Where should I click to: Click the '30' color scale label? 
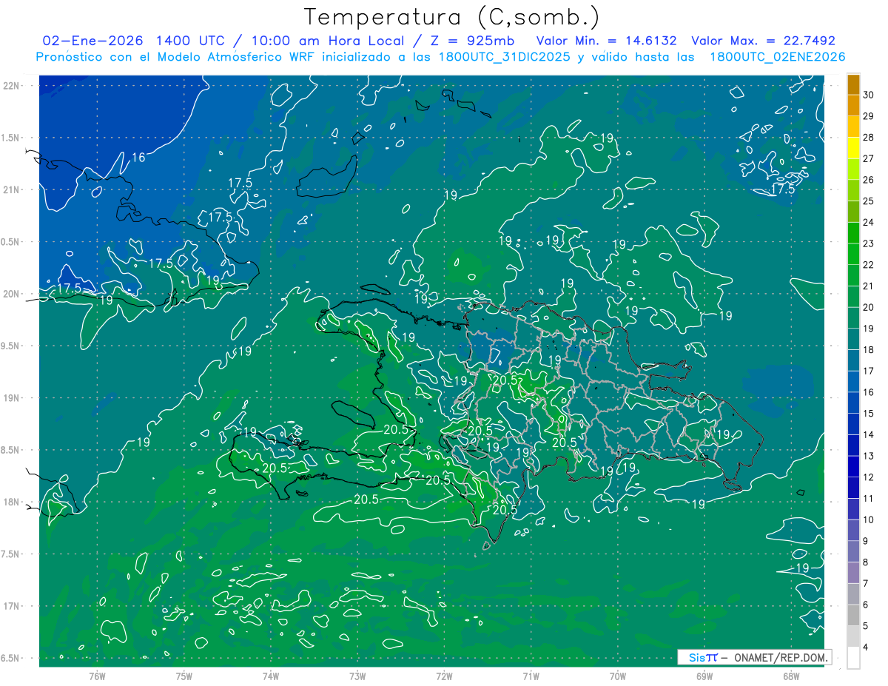pos(869,95)
